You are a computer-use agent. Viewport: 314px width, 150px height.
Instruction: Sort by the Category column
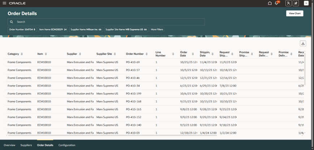coord(22,54)
